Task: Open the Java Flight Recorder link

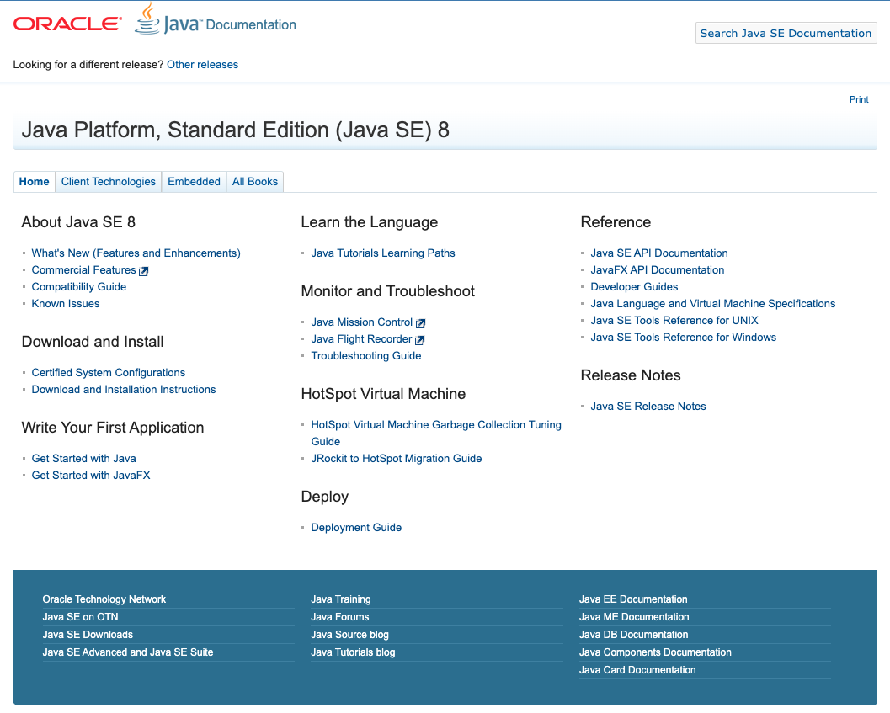Action: tap(361, 339)
